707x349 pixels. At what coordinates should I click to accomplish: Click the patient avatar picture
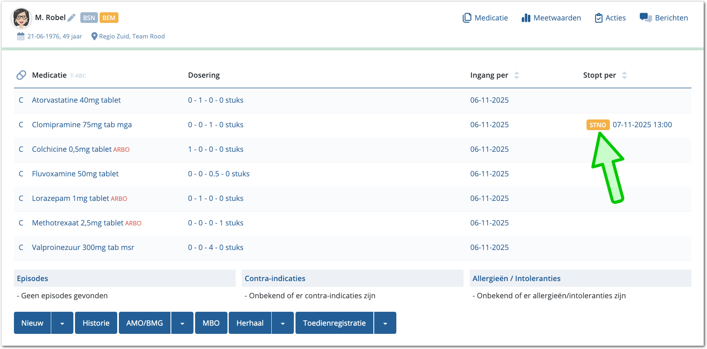21,18
